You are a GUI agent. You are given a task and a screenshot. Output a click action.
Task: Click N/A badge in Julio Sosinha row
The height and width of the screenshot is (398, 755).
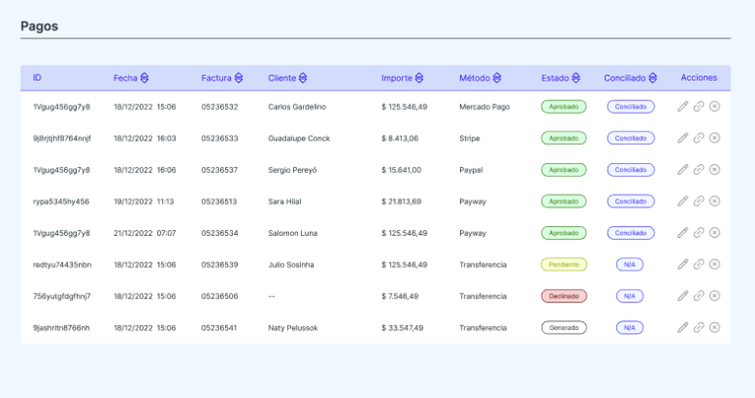(630, 264)
